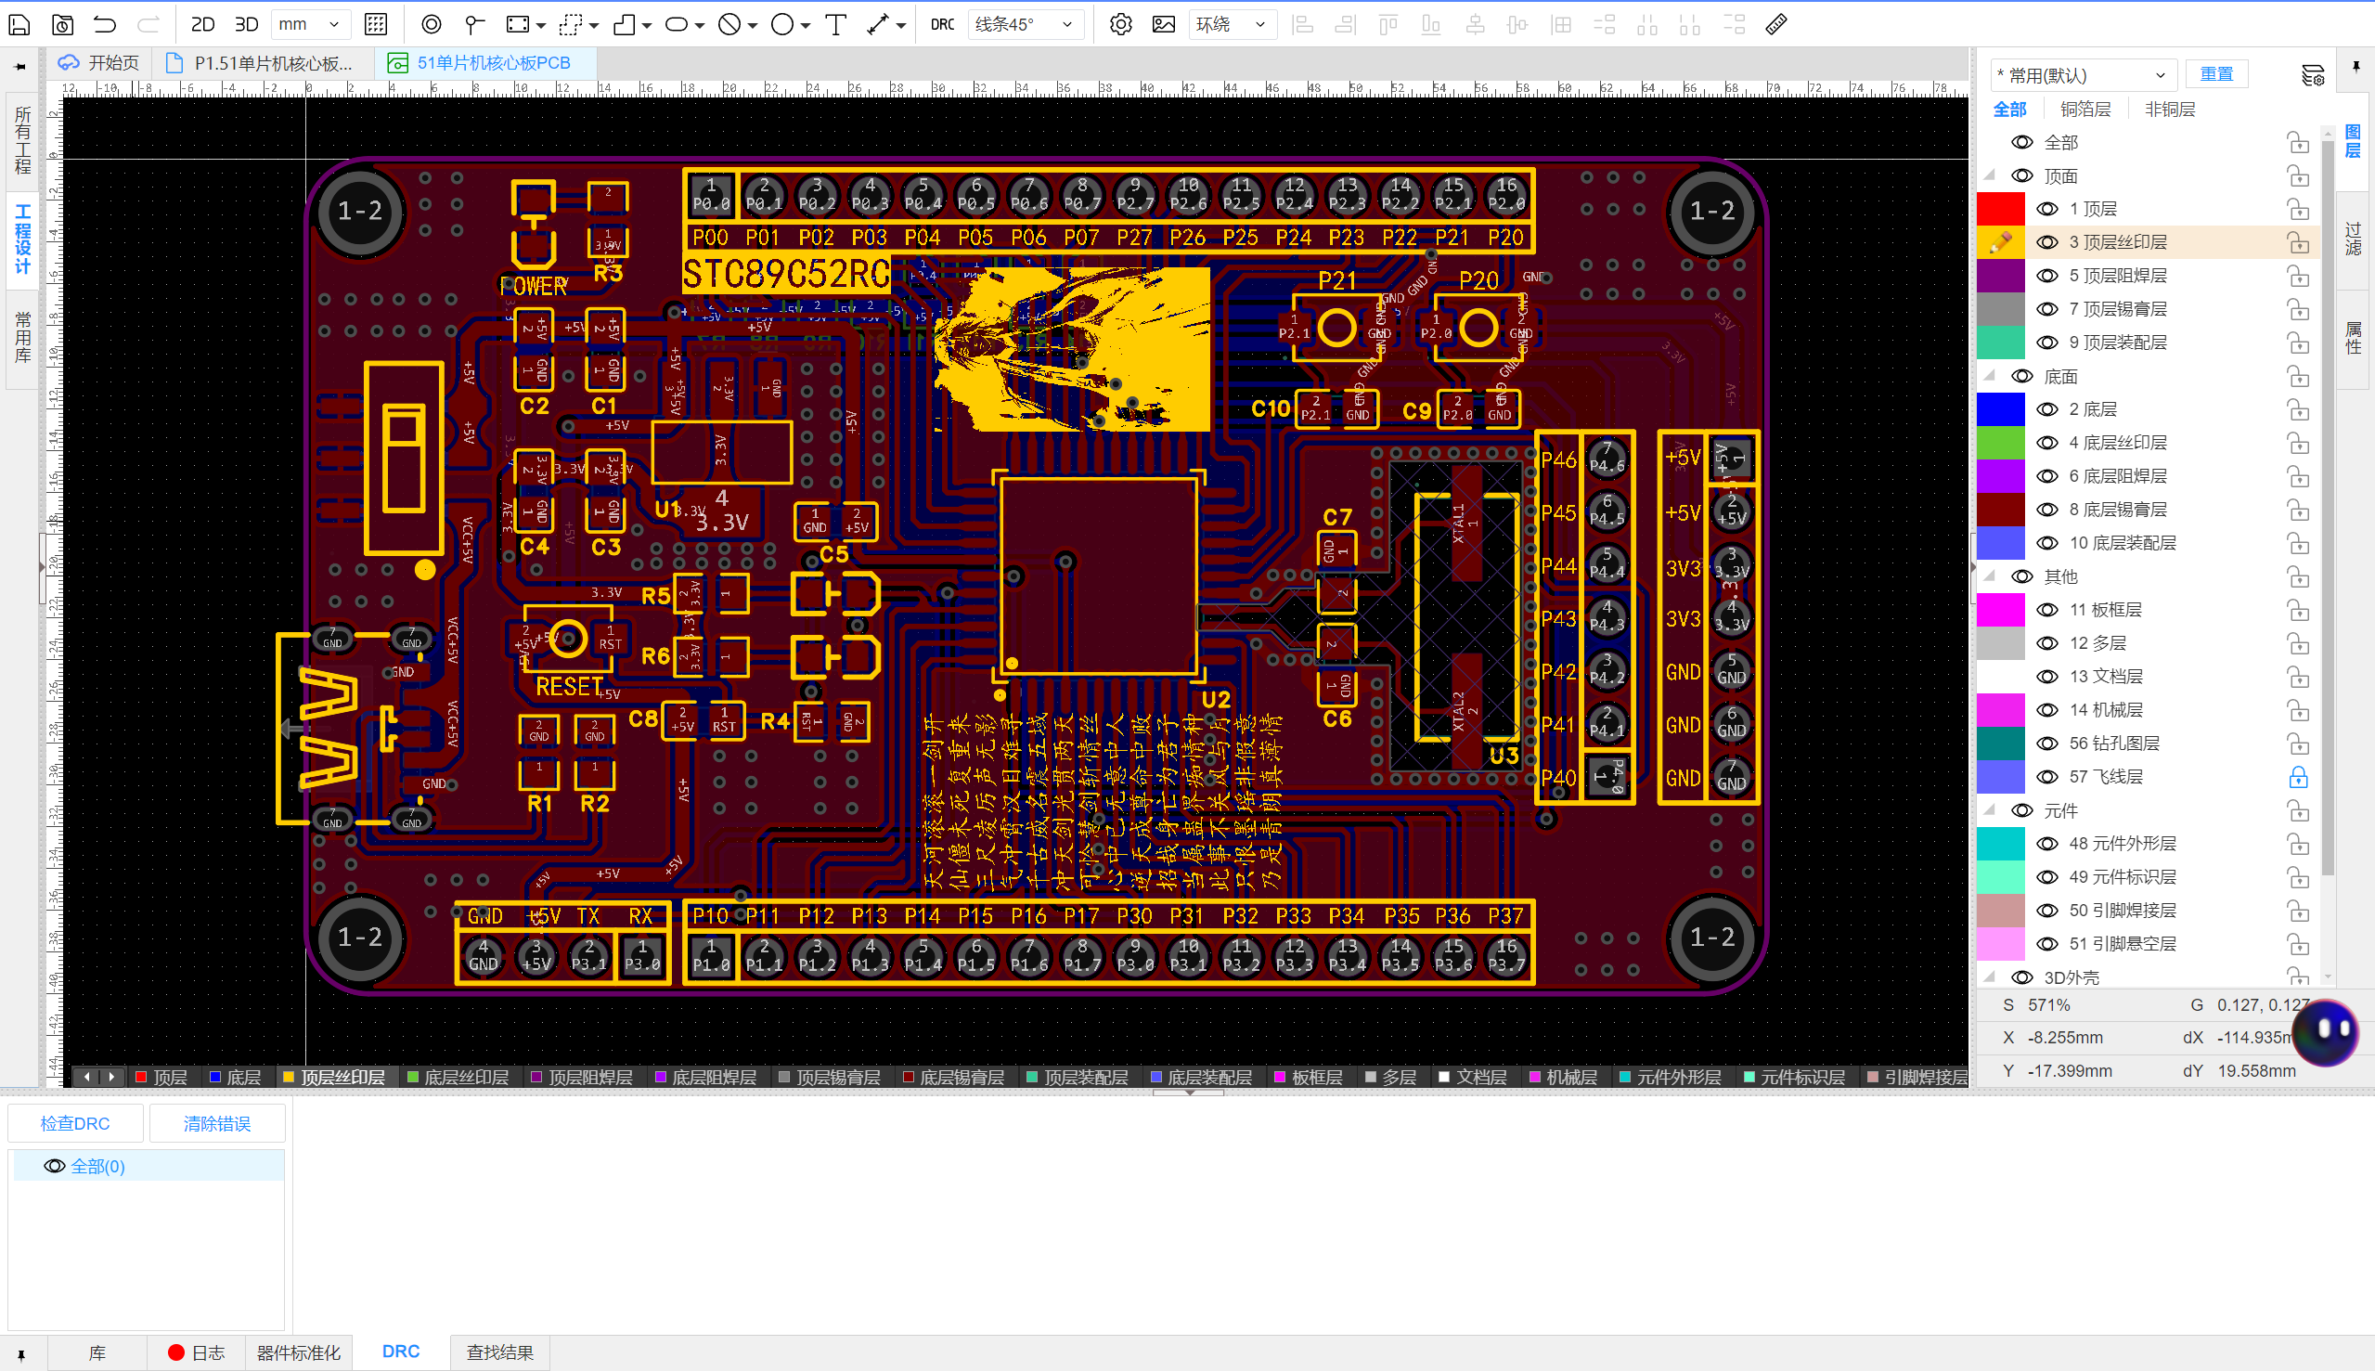This screenshot has width=2375, height=1371.
Task: Collapse the 其他 layer group
Action: tap(1990, 576)
